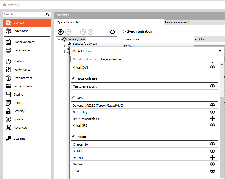Click the move device up arrow
The height and width of the screenshot is (179, 225).
[83, 32]
